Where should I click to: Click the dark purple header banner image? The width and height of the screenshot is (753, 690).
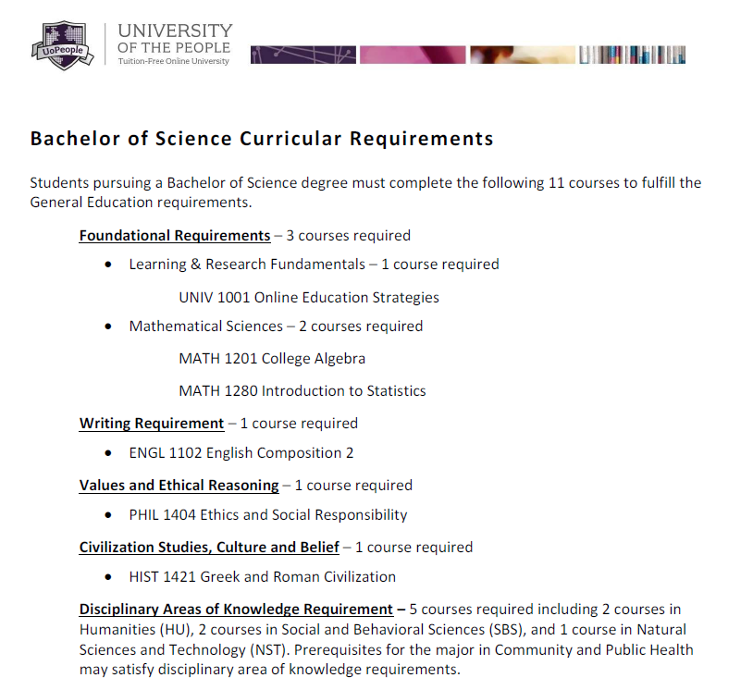303,55
